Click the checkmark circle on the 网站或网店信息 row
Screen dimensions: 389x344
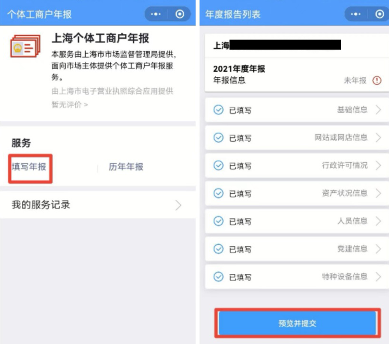[219, 137]
